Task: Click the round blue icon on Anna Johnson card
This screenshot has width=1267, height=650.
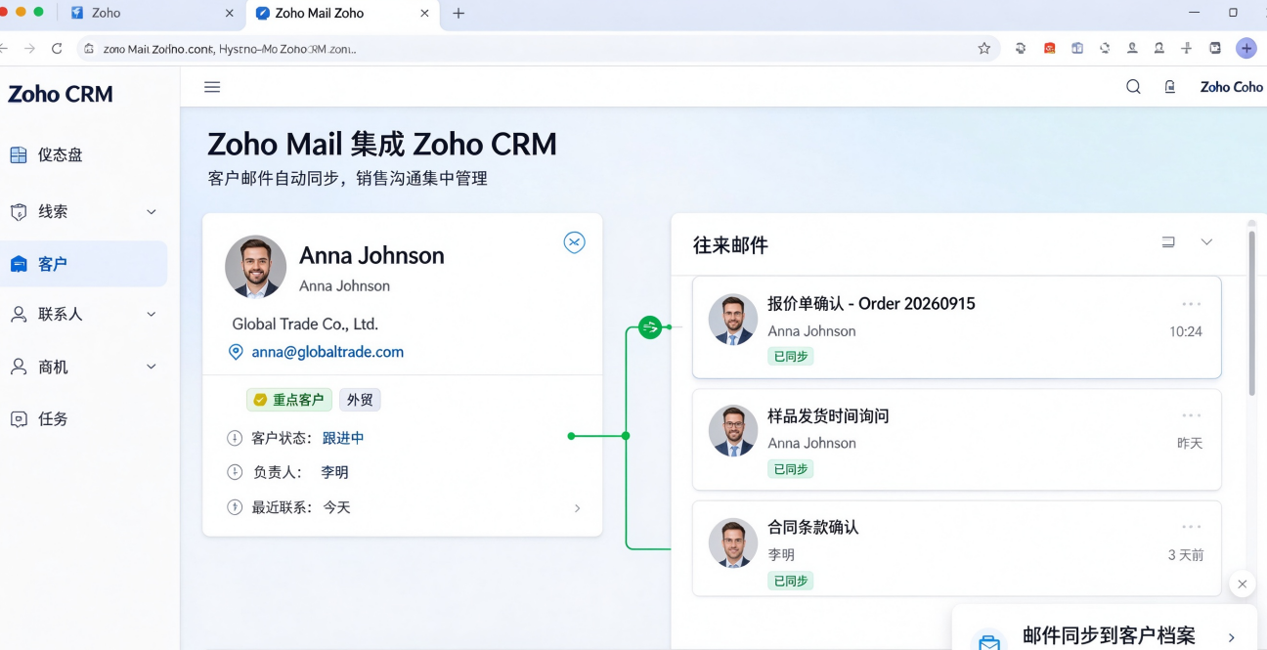Action: 575,242
